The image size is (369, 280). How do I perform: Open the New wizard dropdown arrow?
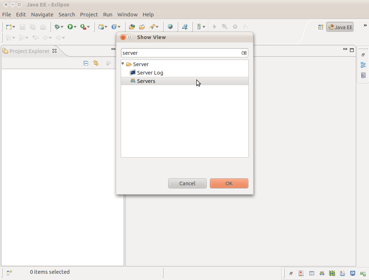click(x=14, y=27)
